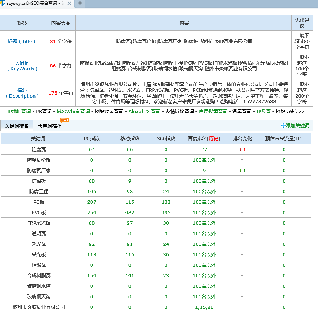This screenshot has height=315, width=318.
Task: Open 域名Whois查询 link
Action: 73,111
